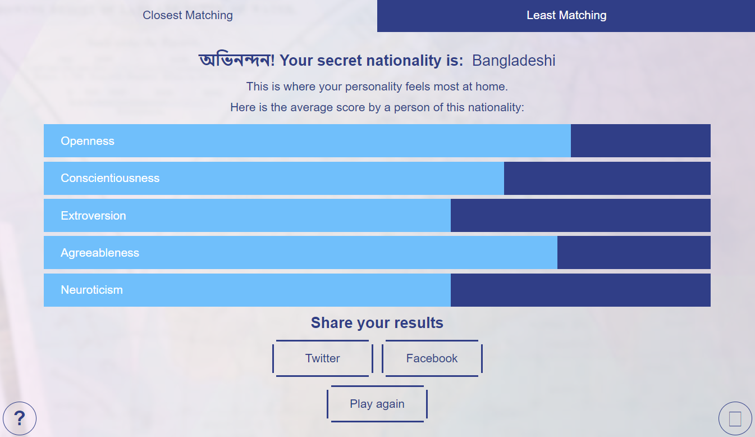Select the Conscientiousness label
755x437 pixels.
(110, 178)
